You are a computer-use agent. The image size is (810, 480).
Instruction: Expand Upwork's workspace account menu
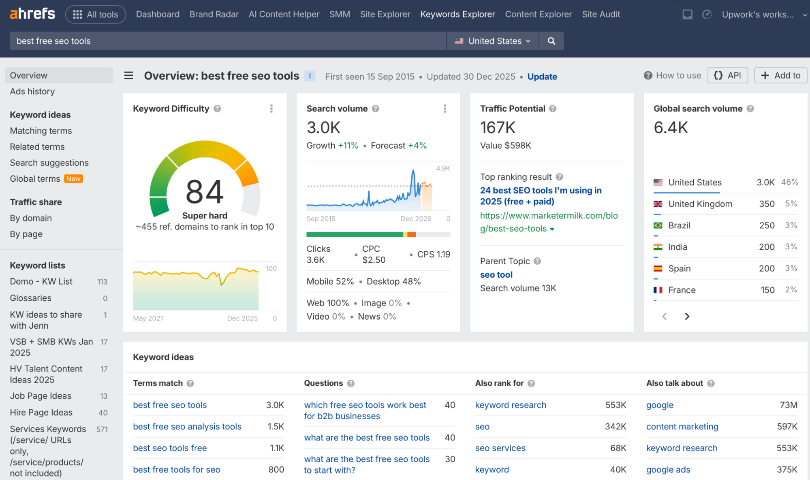click(x=764, y=15)
